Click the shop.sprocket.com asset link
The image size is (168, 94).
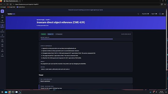pos(43,26)
